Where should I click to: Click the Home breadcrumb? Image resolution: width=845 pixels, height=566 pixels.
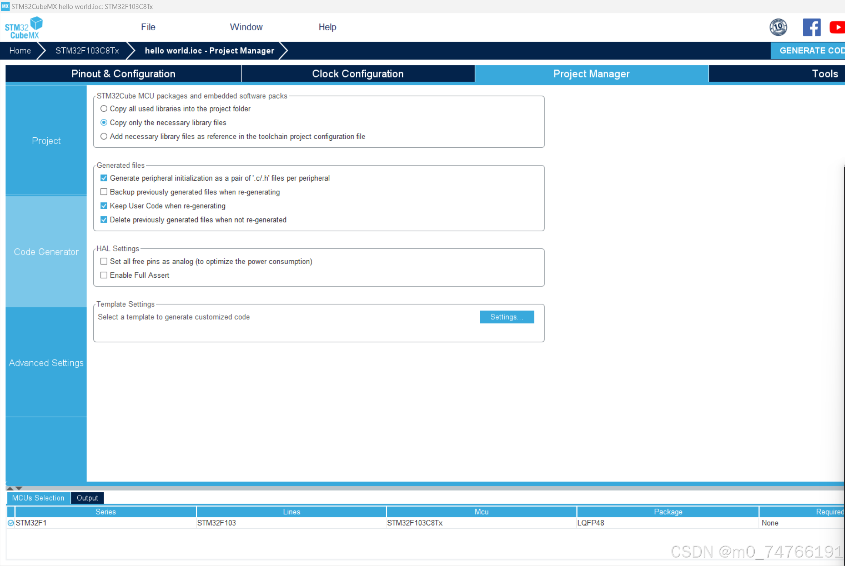20,51
